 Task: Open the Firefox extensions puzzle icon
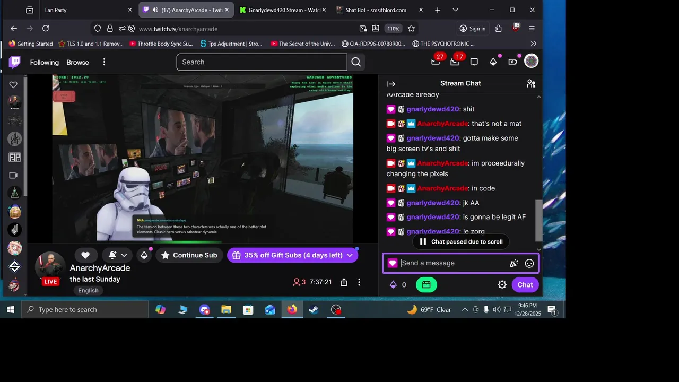point(498,29)
